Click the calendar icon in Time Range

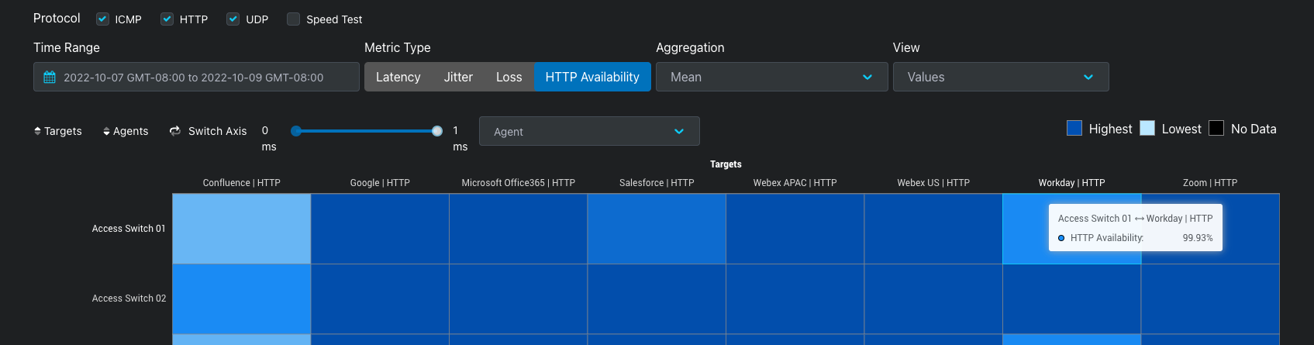click(x=50, y=78)
